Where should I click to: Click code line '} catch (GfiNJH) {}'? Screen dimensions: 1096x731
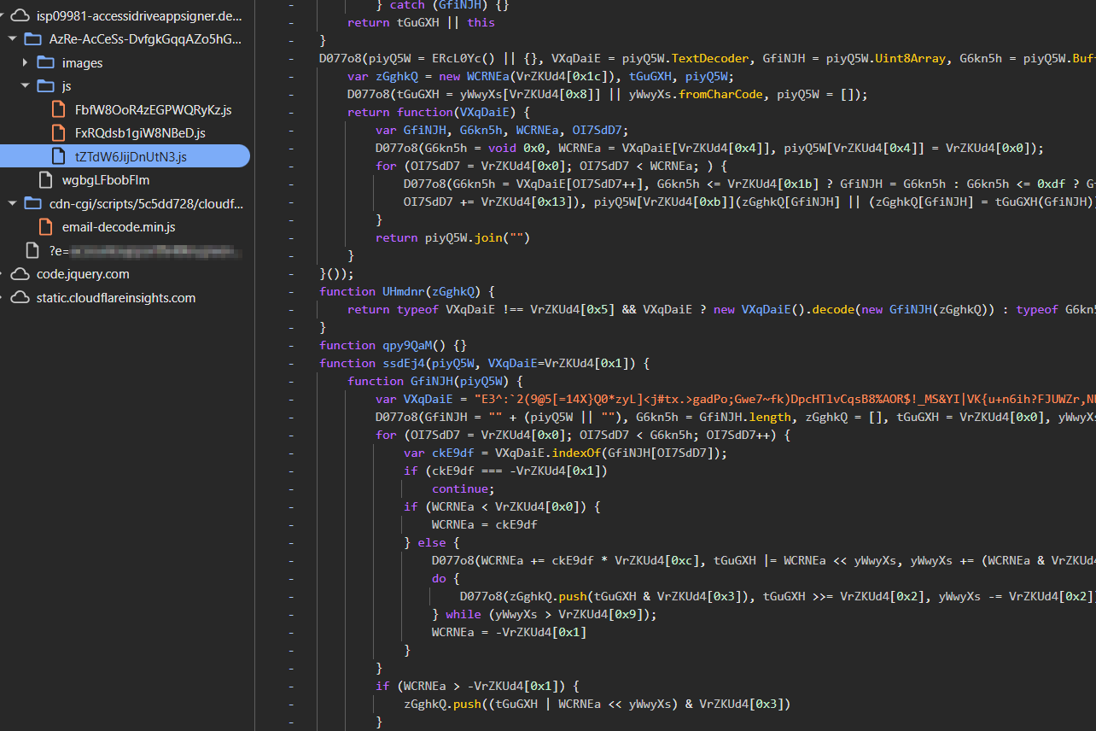click(x=441, y=5)
